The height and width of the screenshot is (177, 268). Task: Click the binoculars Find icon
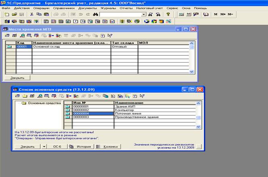pyautogui.click(x=96, y=14)
